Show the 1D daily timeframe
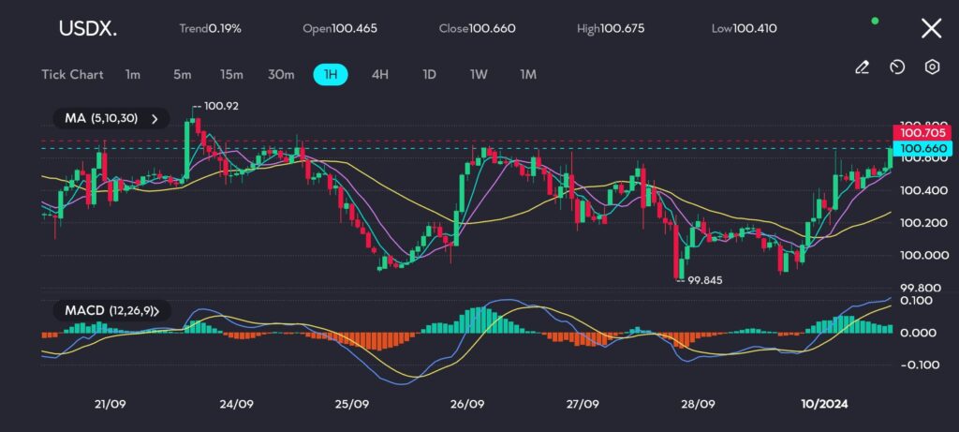The height and width of the screenshot is (432, 959). click(429, 74)
